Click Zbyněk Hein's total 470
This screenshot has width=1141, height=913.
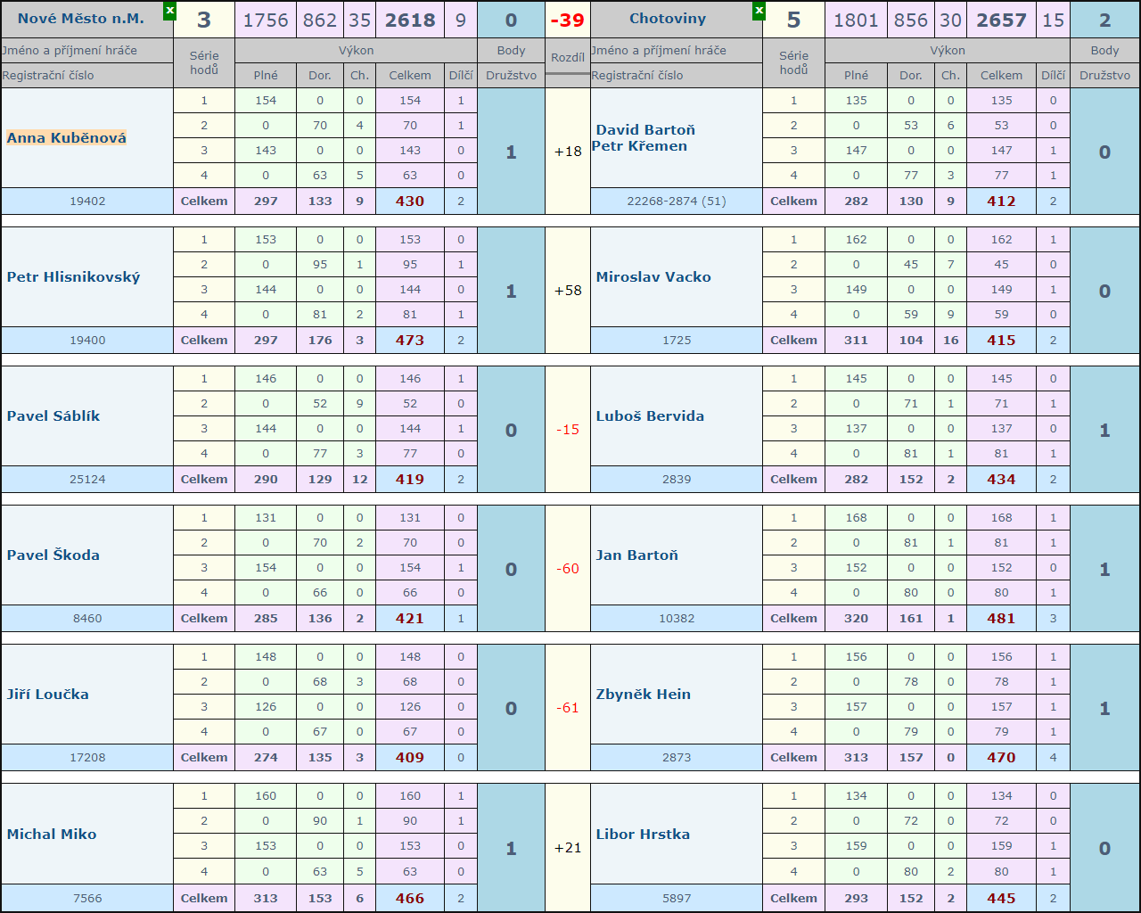tap(1001, 758)
